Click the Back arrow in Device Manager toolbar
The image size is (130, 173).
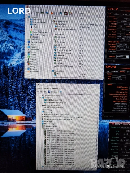(38, 92)
